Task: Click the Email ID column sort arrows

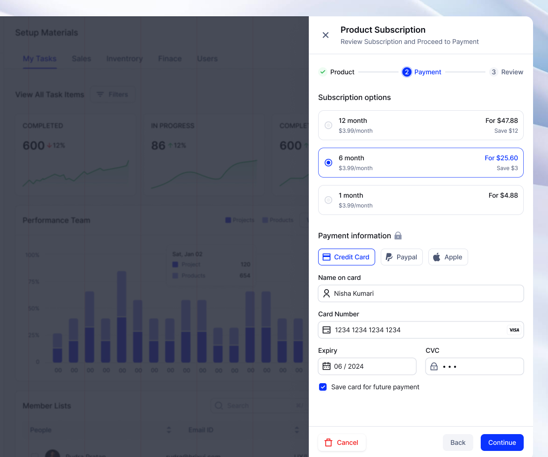Action: 297,430
